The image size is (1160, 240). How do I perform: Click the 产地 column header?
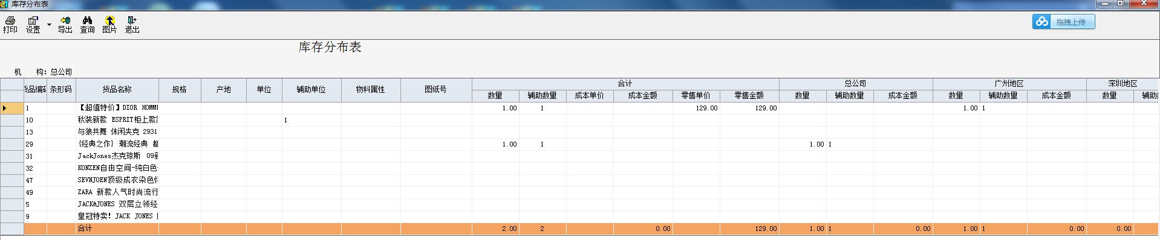tap(224, 89)
